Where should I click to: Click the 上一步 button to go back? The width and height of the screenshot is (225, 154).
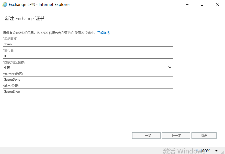coord(146,135)
